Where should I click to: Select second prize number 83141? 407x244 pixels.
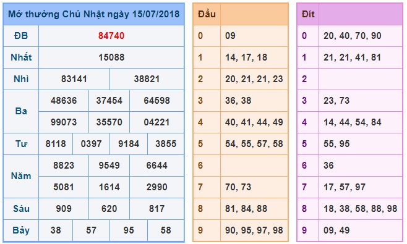tap(74, 79)
